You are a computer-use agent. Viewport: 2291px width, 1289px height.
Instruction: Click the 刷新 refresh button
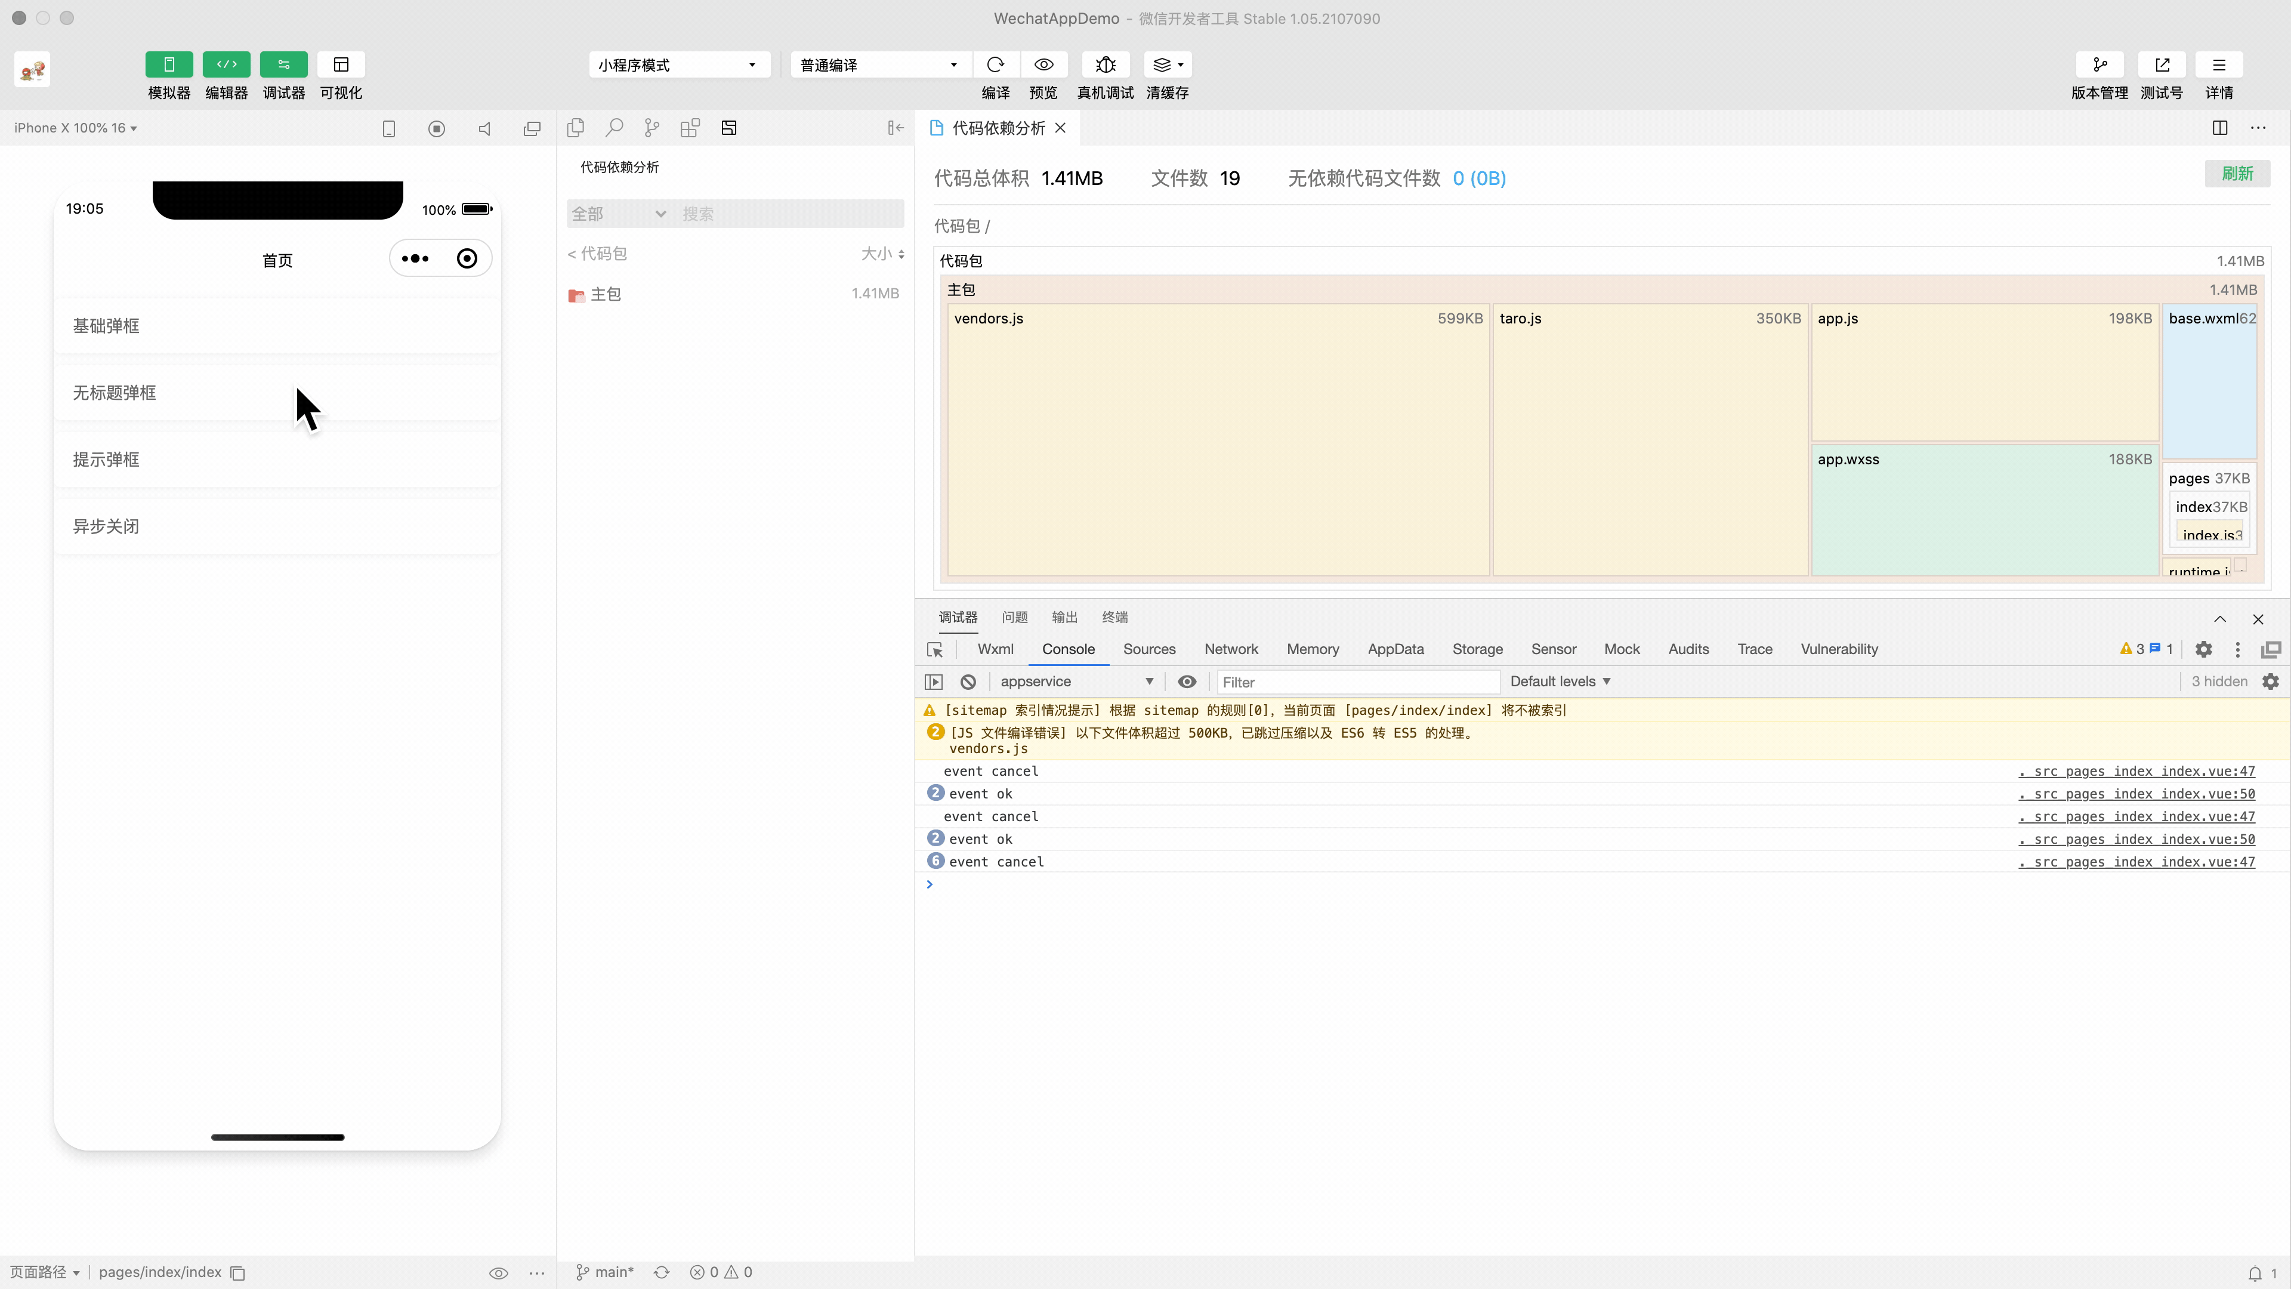2238,172
